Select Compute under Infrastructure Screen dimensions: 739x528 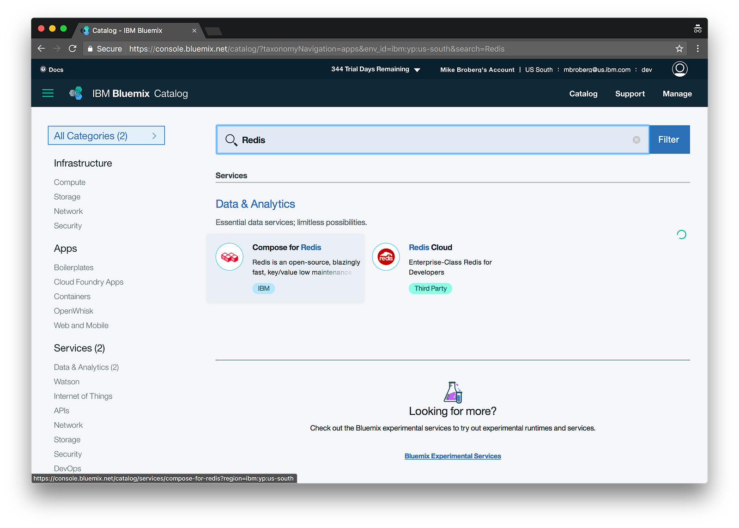click(70, 182)
